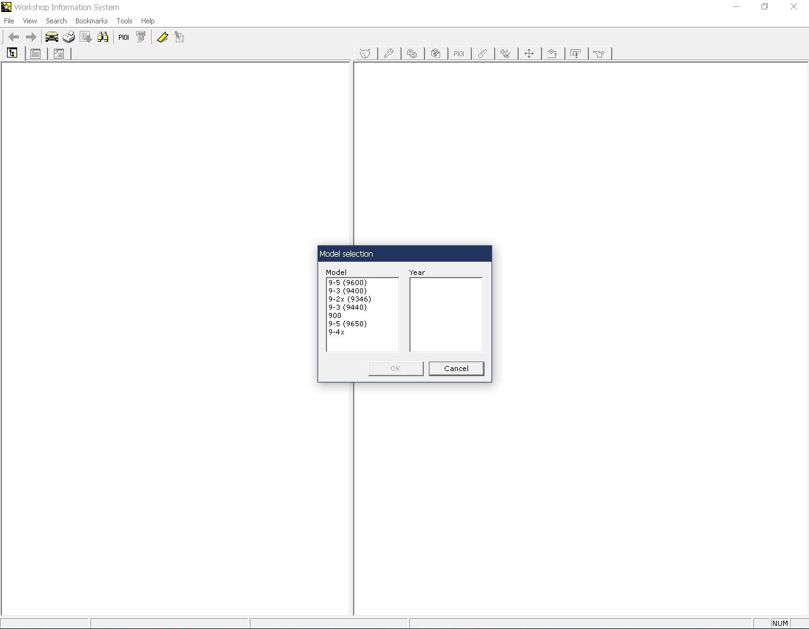Select model 9-5 (9600)
The width and height of the screenshot is (809, 629).
point(347,283)
